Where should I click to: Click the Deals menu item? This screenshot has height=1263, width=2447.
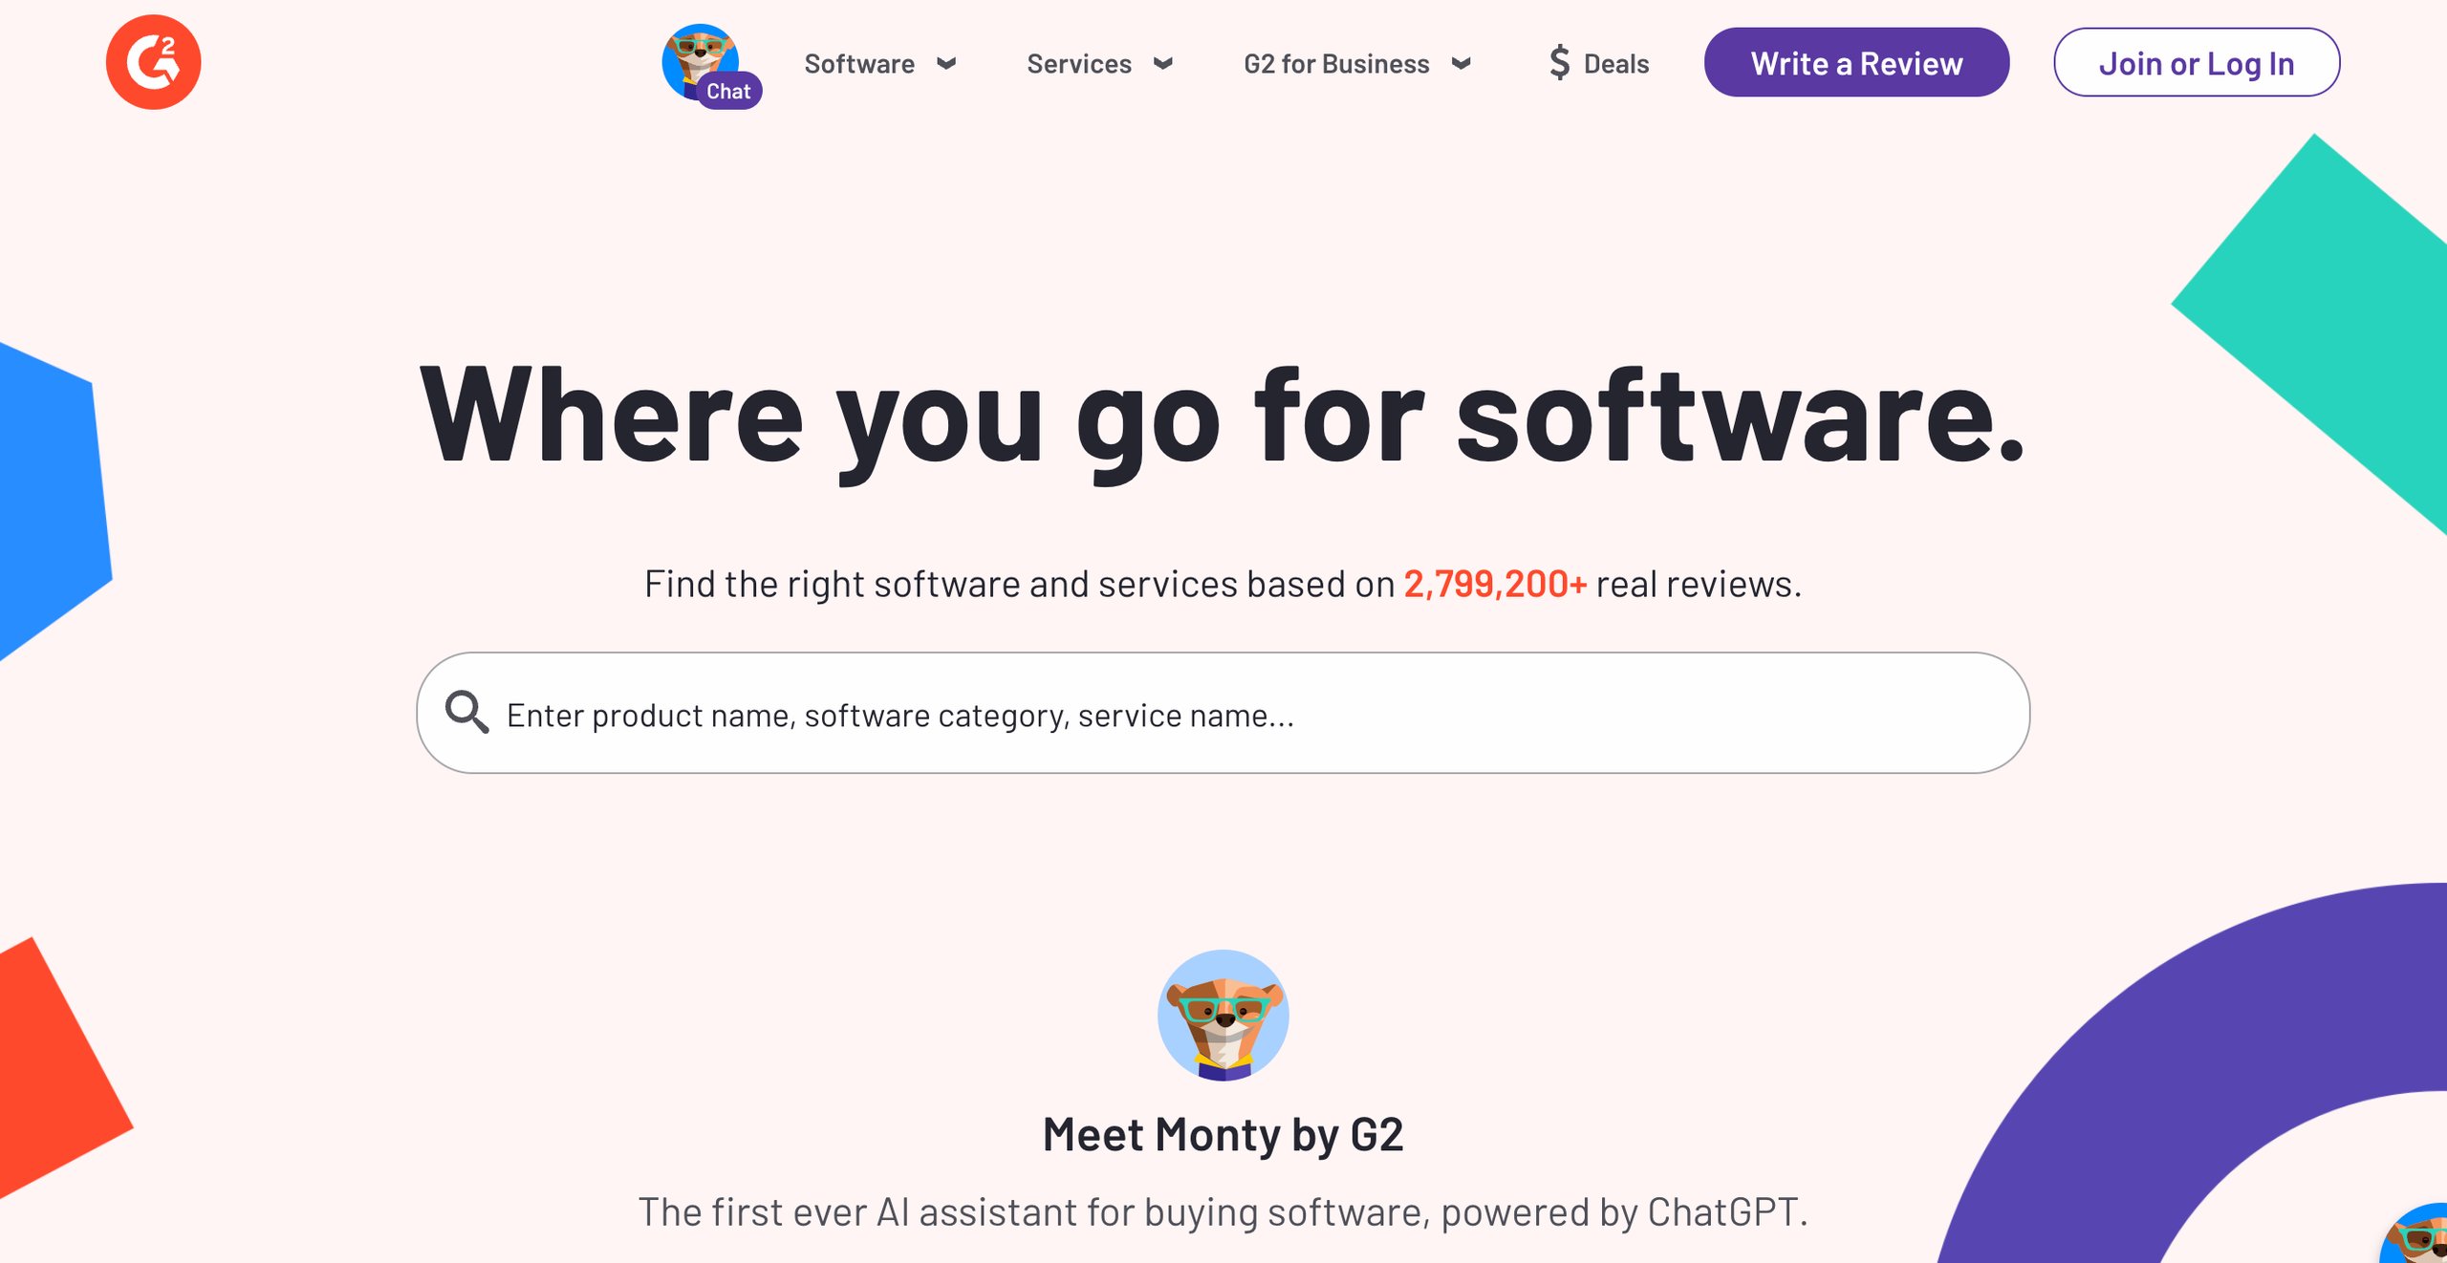(1600, 63)
